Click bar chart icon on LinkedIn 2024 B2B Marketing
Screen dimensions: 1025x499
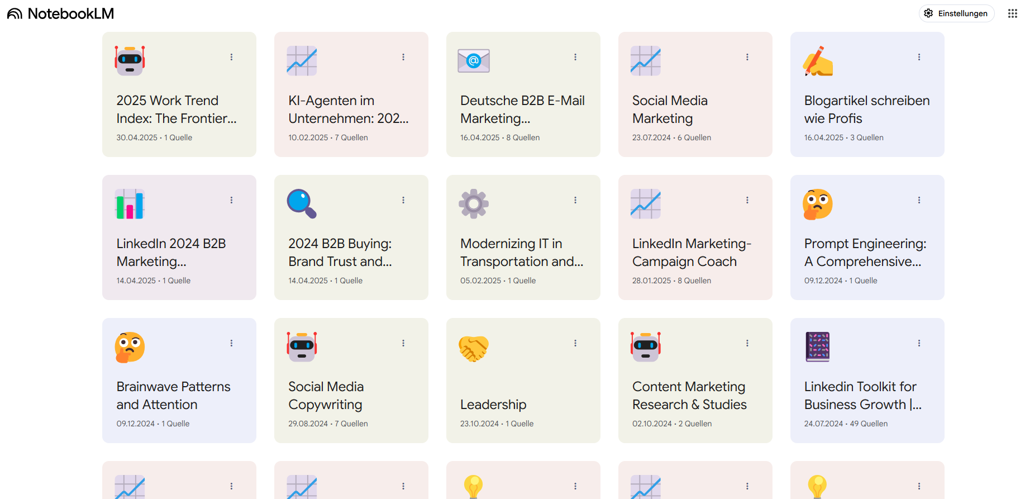point(130,203)
